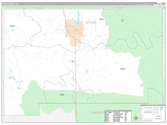Click the PERRY county label

pyautogui.click(x=120, y=8)
